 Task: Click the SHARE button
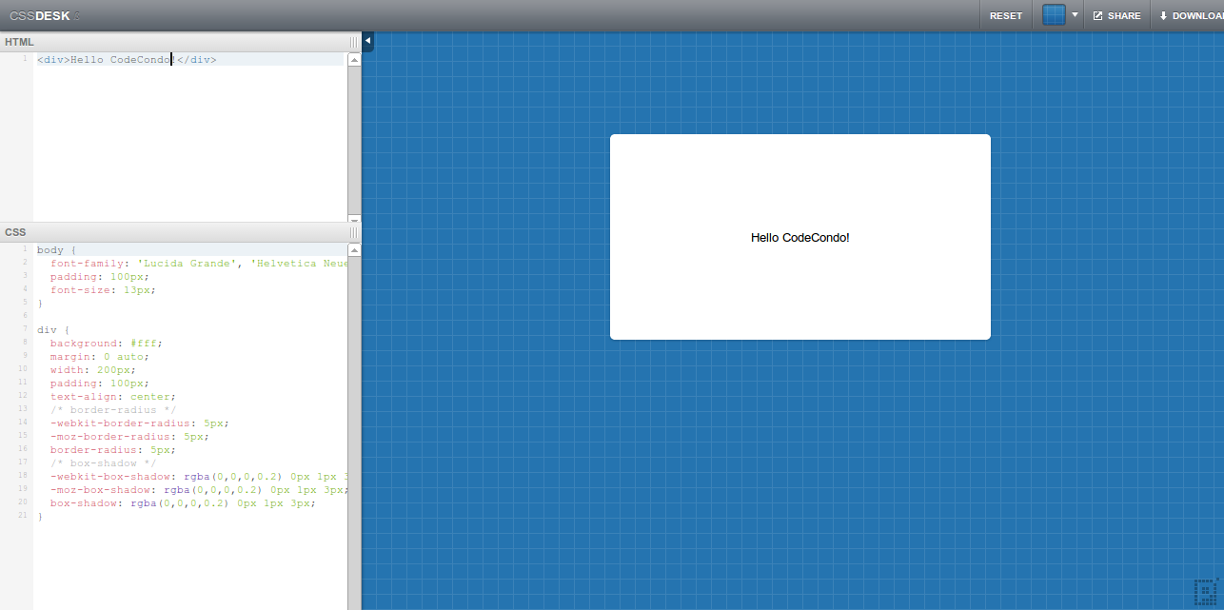[1116, 15]
